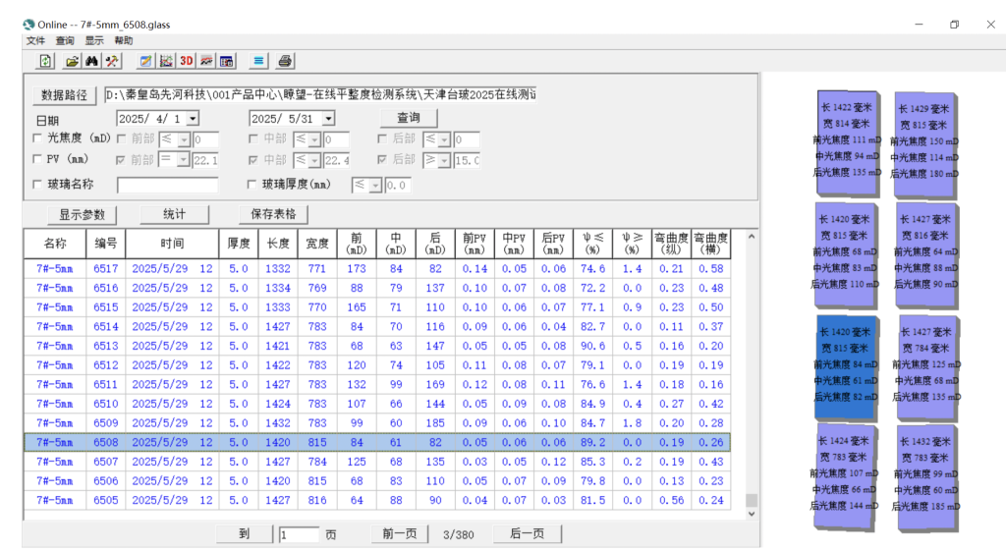Click the table's vertical scrollbar thumb

pyautogui.click(x=752, y=501)
